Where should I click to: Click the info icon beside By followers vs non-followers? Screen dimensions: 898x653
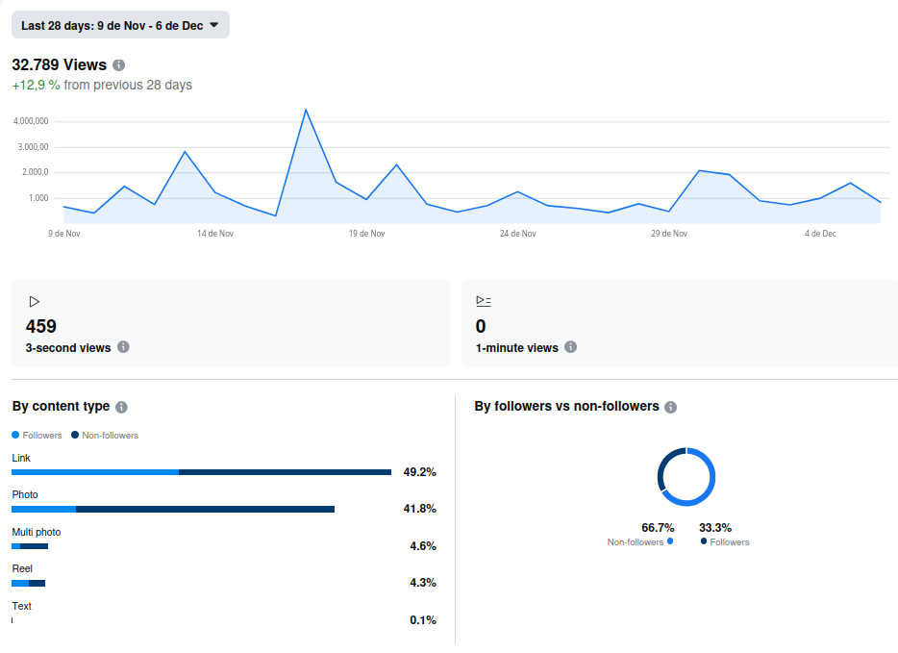coord(671,407)
